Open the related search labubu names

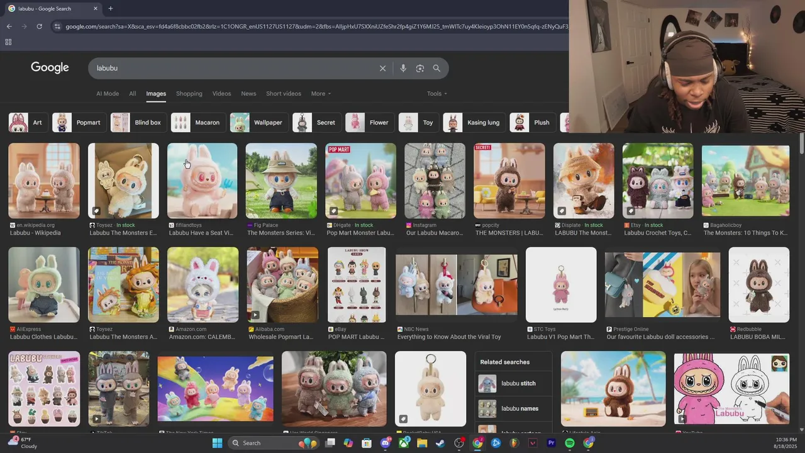tap(513, 408)
